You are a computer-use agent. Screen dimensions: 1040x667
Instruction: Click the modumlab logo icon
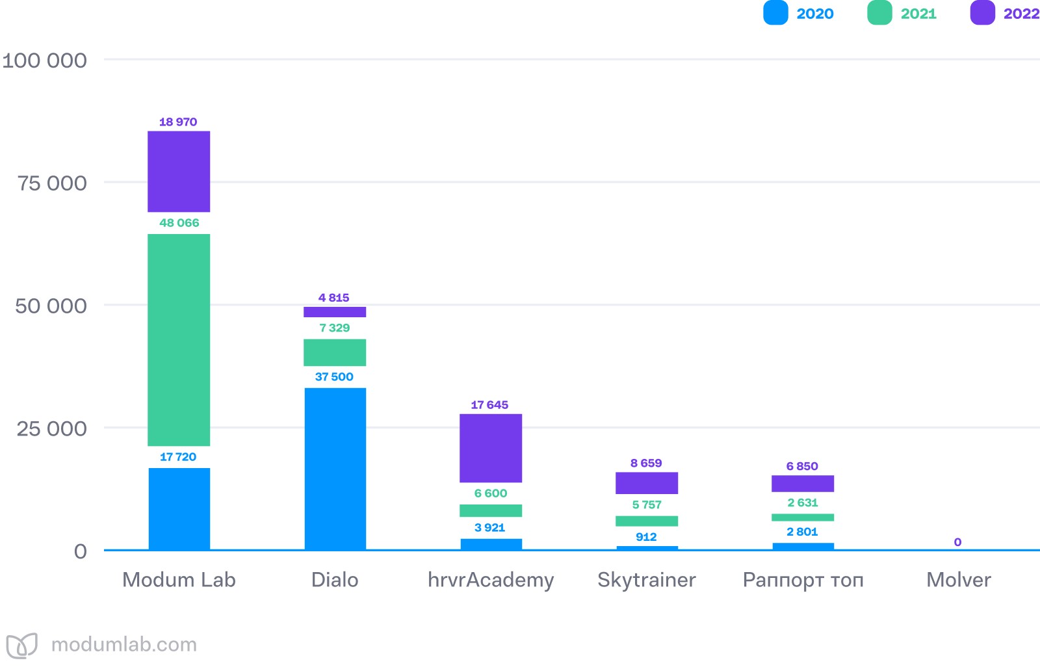pyautogui.click(x=21, y=645)
